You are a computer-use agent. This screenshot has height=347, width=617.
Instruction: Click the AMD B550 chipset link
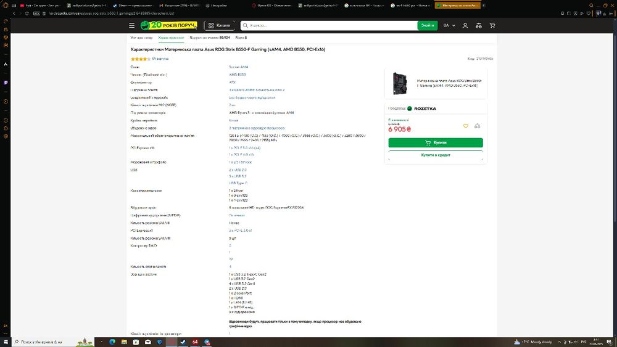[x=238, y=75]
